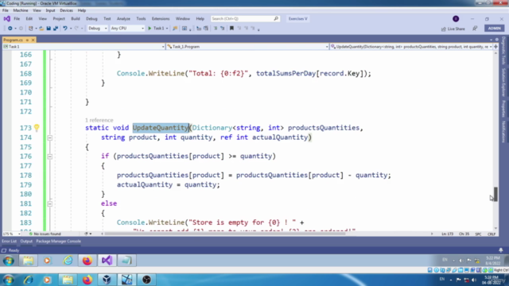509x286 pixels.
Task: Click the ADMIN badge button
Action: pos(494,29)
